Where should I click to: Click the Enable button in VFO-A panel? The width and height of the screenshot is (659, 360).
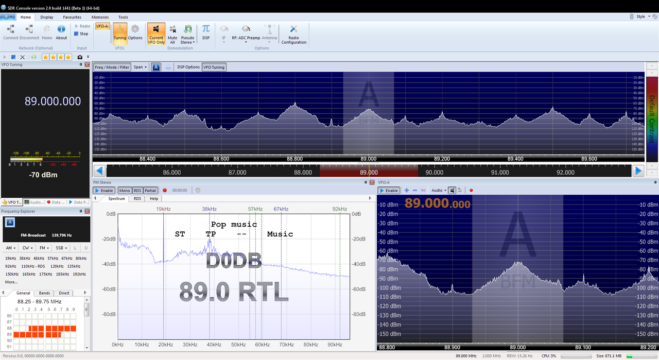tap(389, 191)
